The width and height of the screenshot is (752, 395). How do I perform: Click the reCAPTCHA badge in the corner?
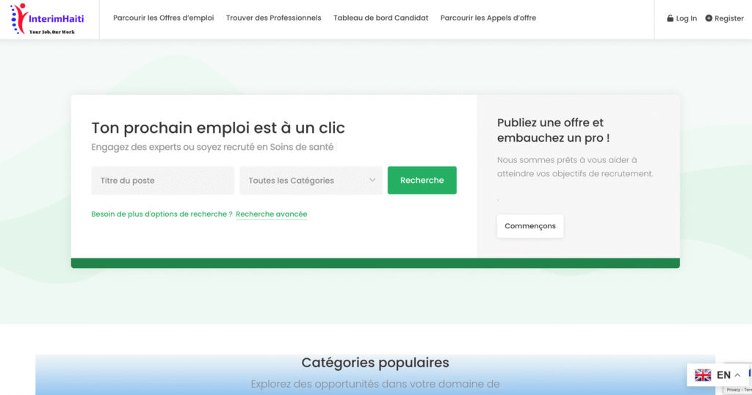748,379
